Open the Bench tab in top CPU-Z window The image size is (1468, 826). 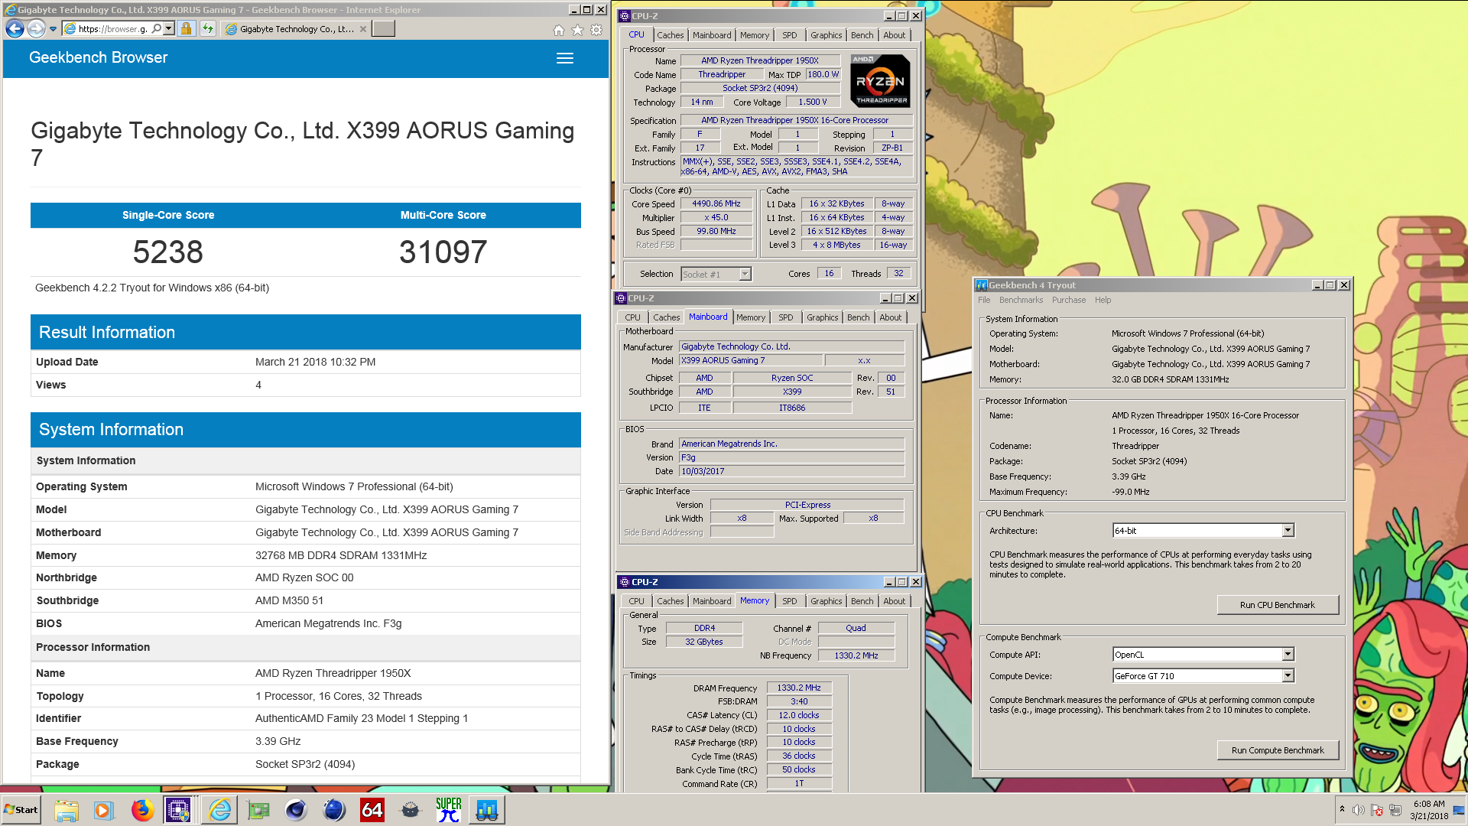point(862,35)
